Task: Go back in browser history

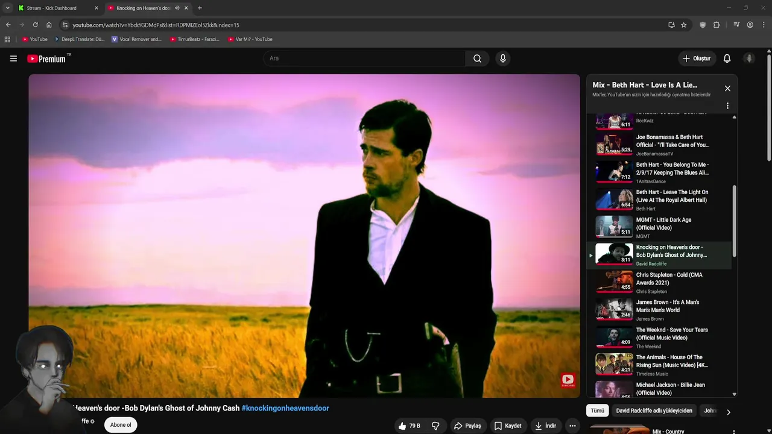Action: (8, 25)
